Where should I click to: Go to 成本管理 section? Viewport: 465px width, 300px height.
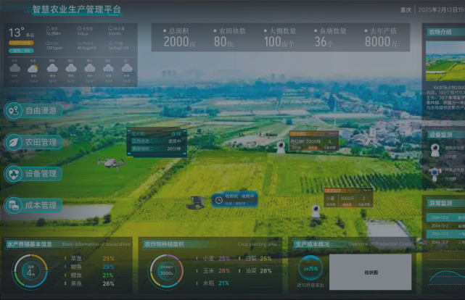click(41, 206)
